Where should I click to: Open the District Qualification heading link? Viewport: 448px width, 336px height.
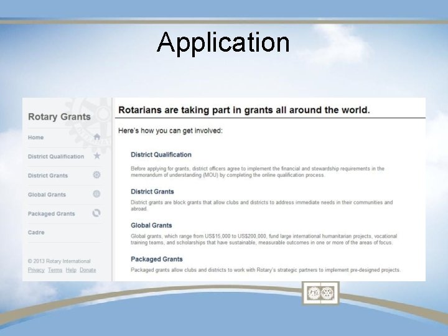(161, 155)
